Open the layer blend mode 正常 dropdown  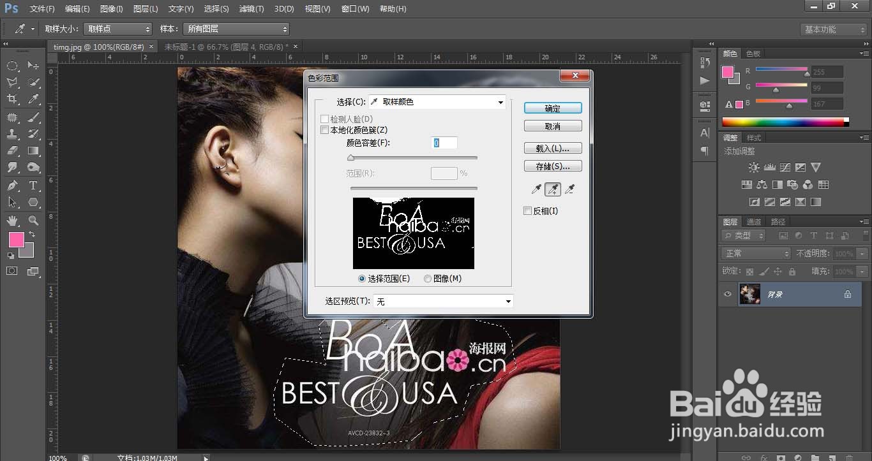point(756,254)
